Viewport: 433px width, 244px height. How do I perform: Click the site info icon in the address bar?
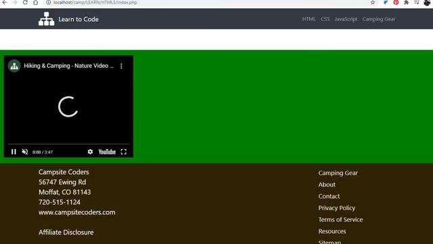[x=48, y=3]
